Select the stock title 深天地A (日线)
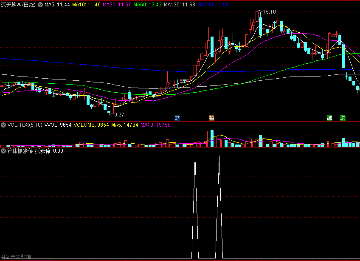Viewport: 360px width, 261px height. pos(18,5)
